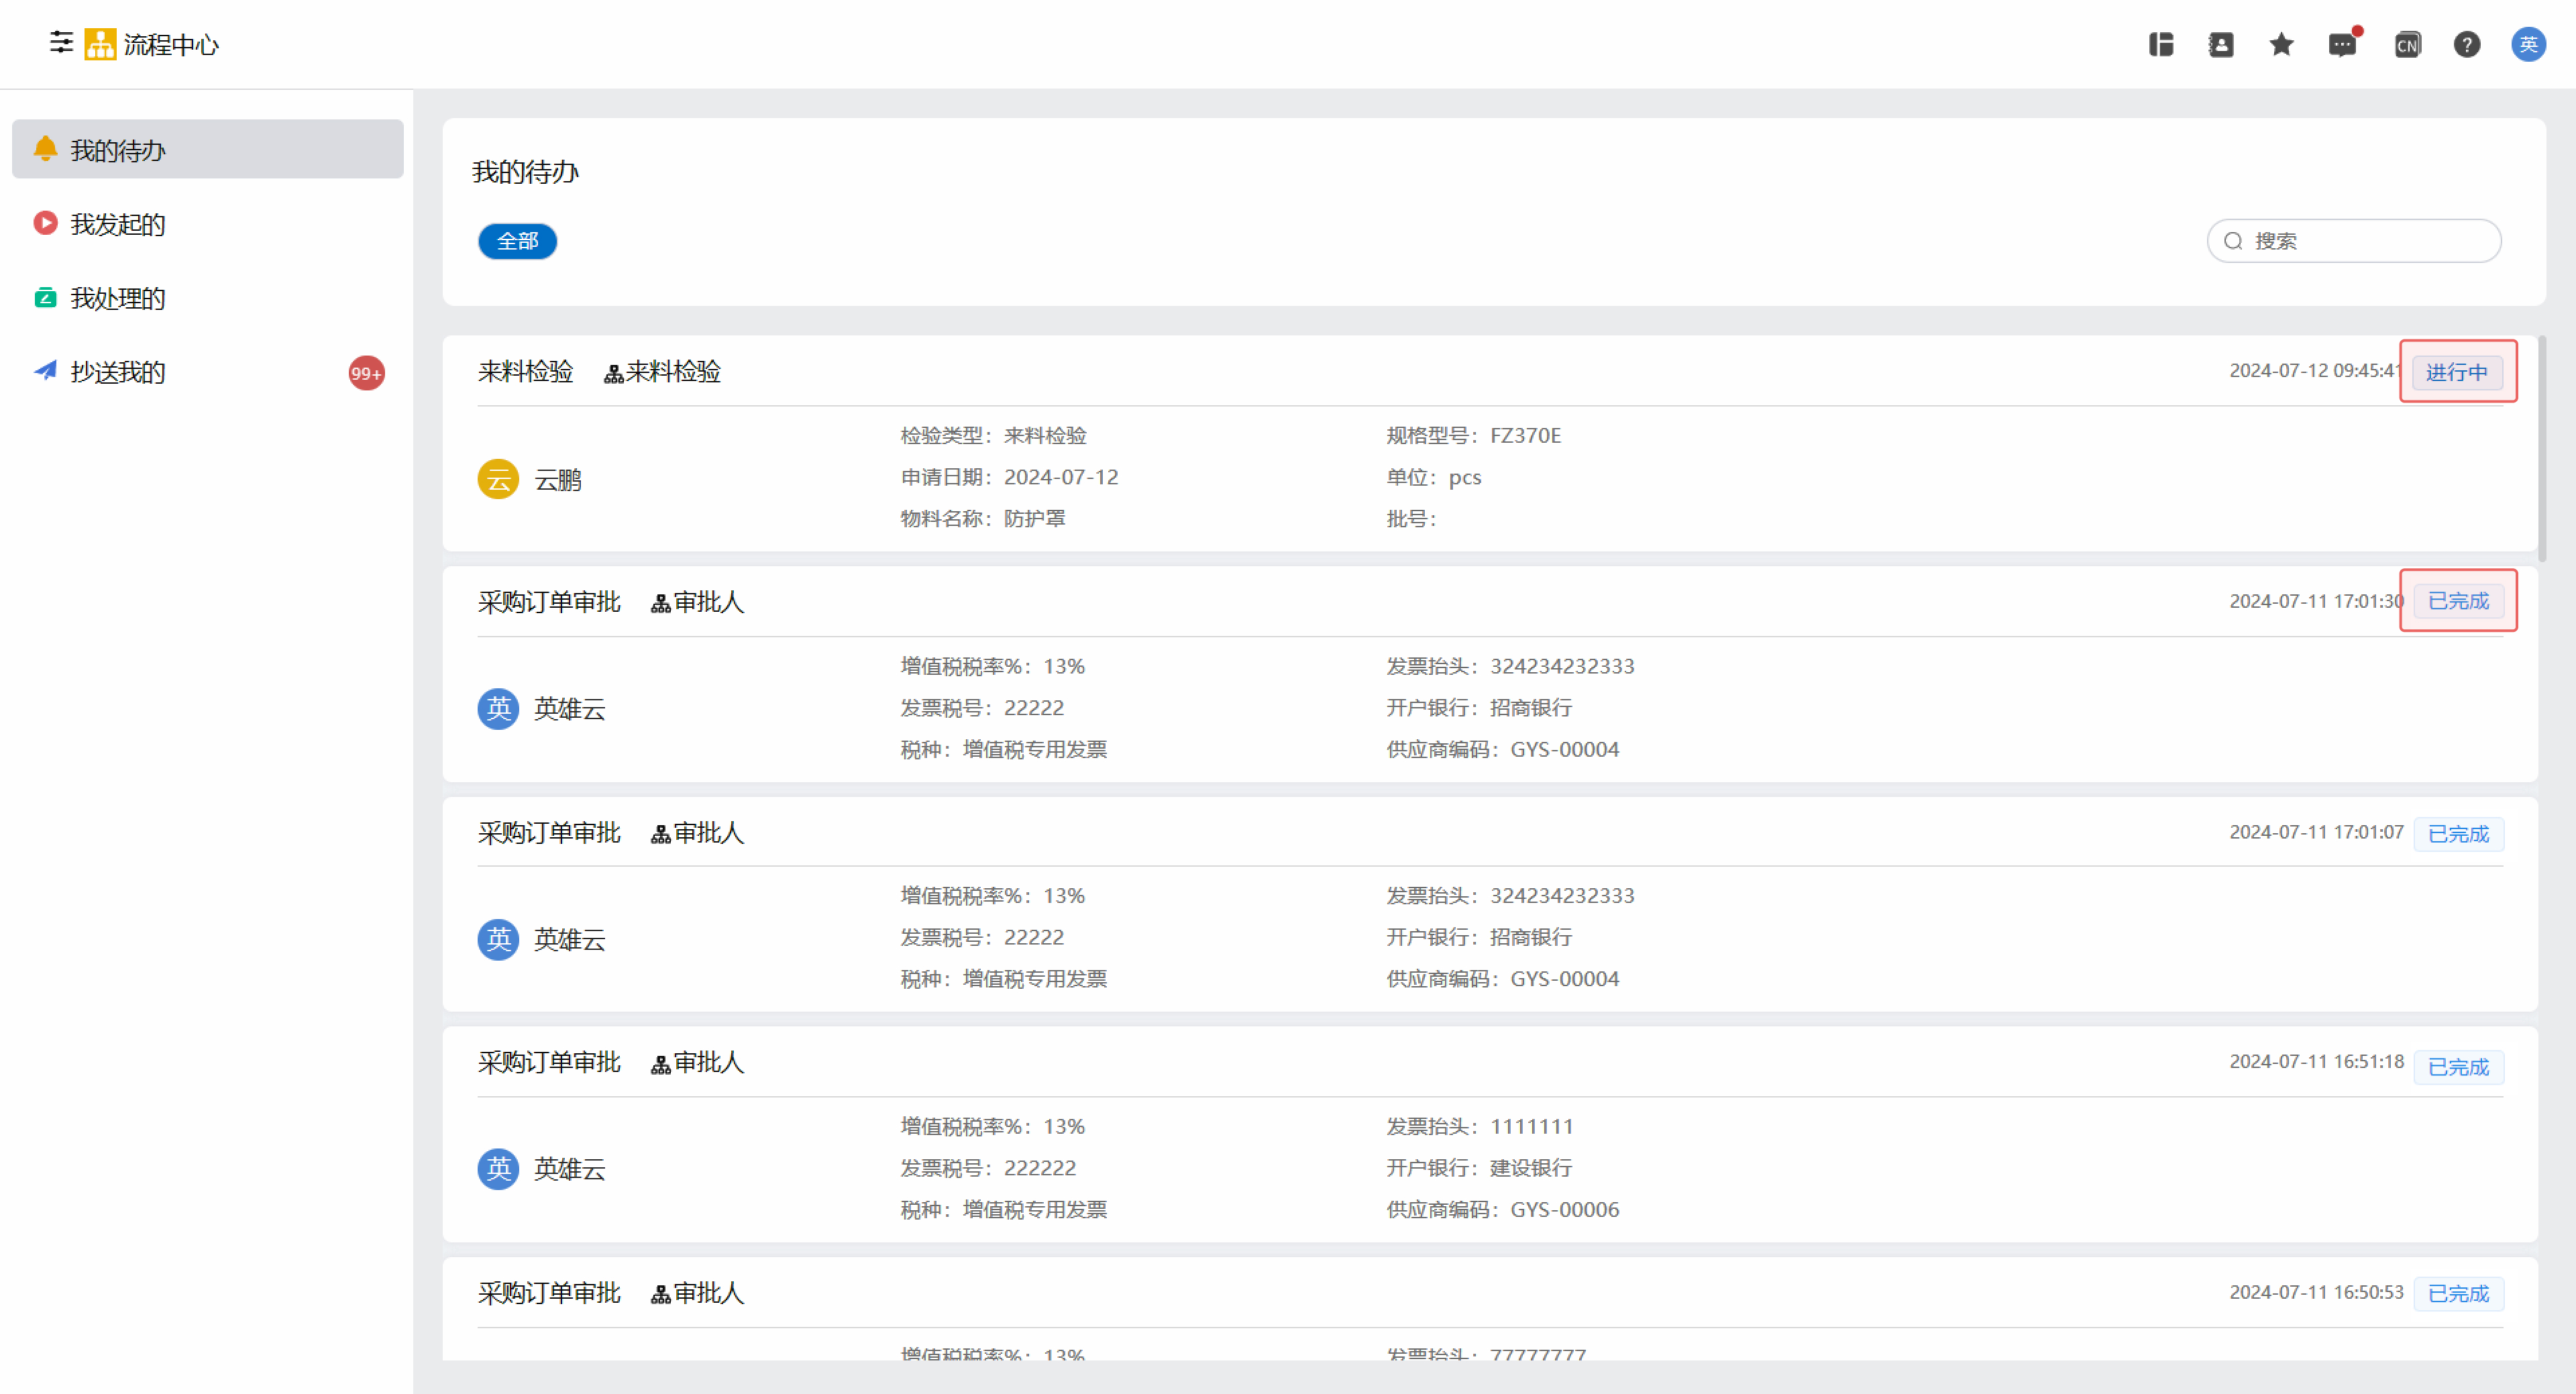Click 规格型号: FZ370E text
This screenshot has width=2576, height=1394.
tap(1473, 435)
